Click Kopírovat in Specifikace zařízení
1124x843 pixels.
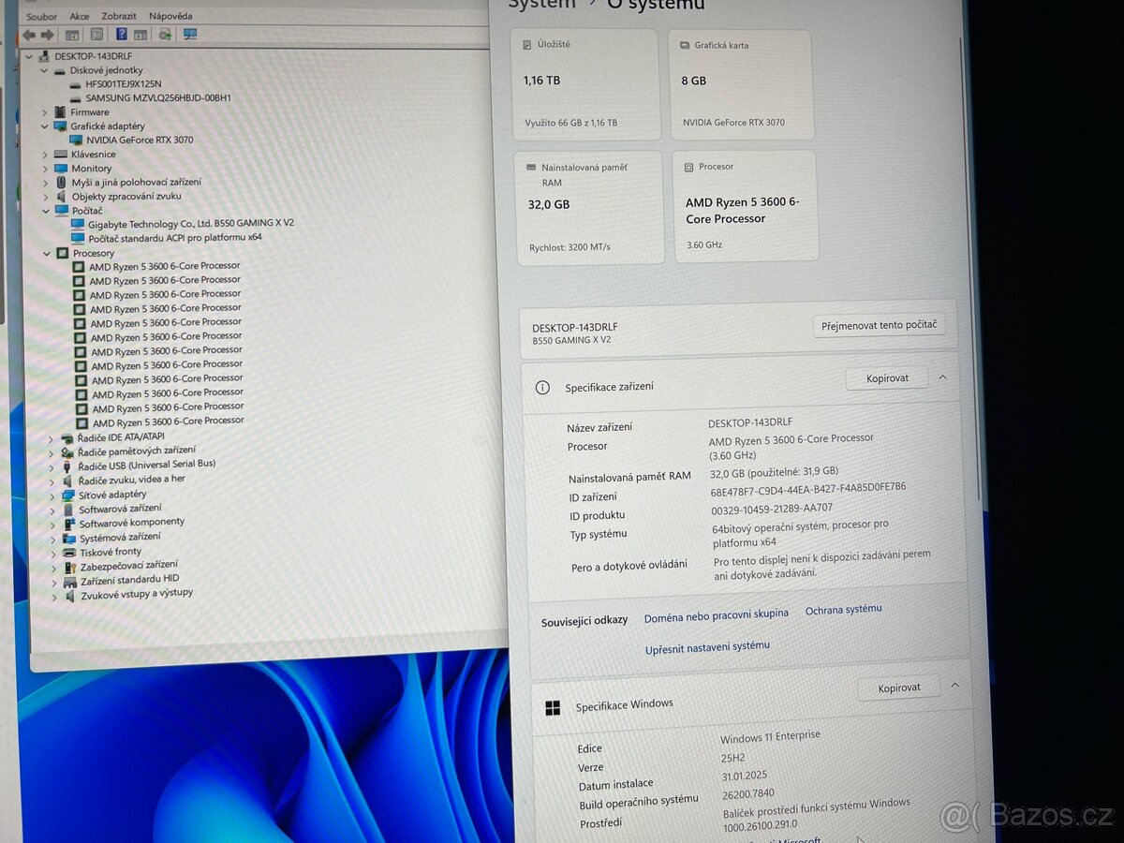tap(887, 378)
